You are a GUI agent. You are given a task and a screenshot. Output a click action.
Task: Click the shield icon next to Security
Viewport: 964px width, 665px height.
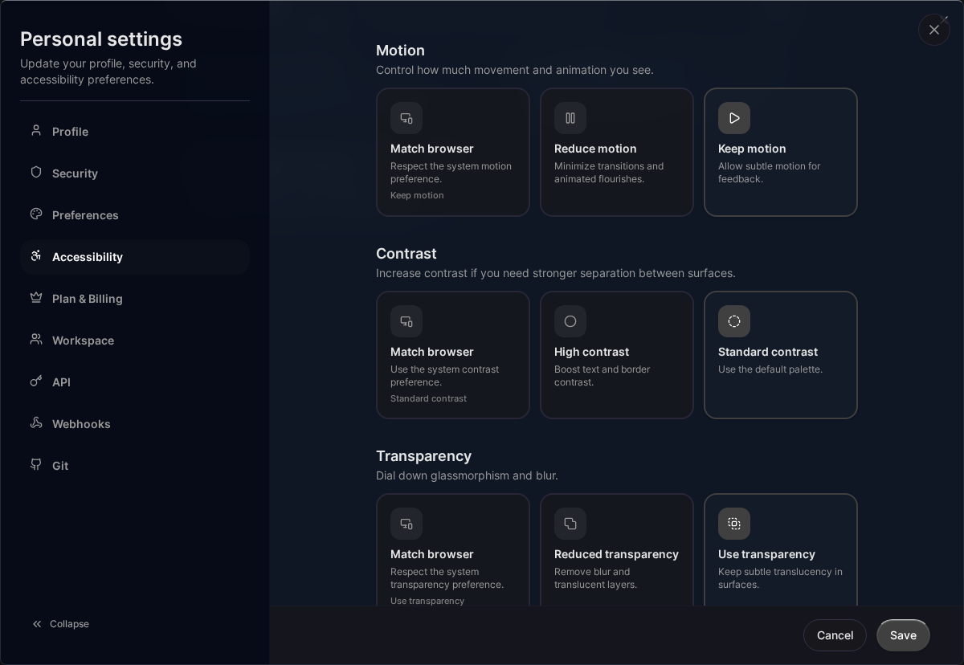[36, 173]
